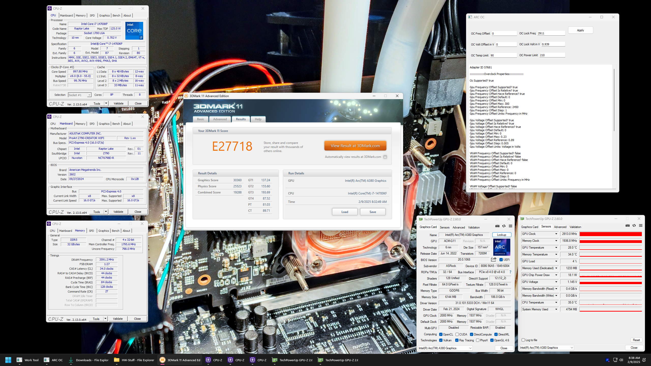Click the GPU Clock red sensor graph
The image size is (651, 366).
coord(611,234)
